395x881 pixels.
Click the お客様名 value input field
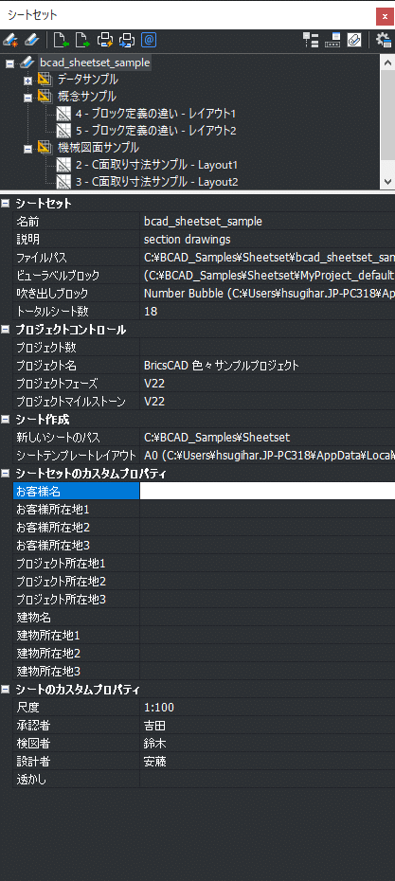[x=267, y=491]
